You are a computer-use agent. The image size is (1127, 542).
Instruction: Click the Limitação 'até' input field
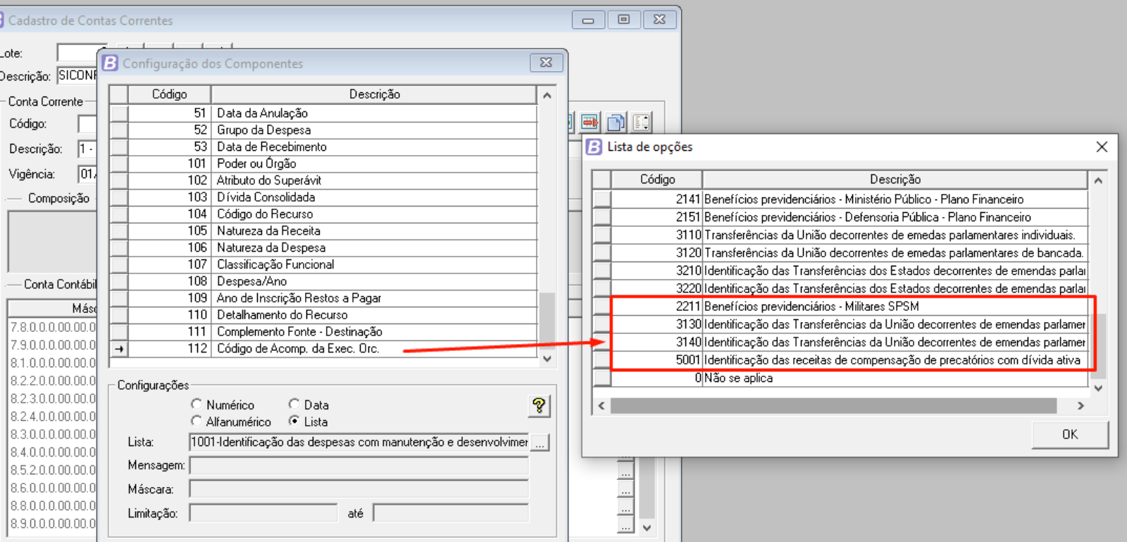tap(451, 513)
